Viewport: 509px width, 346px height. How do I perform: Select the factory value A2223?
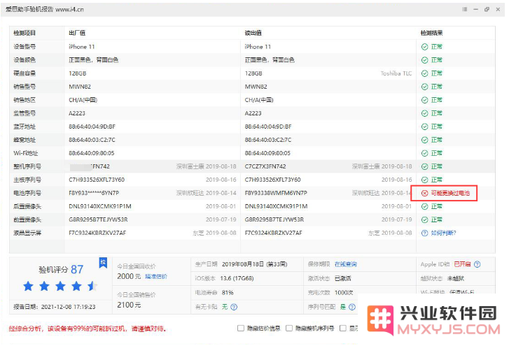(x=77, y=113)
